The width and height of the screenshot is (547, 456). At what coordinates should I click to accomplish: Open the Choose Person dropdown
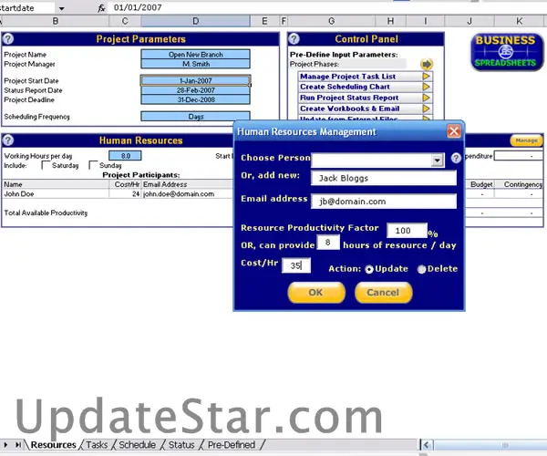click(x=437, y=161)
